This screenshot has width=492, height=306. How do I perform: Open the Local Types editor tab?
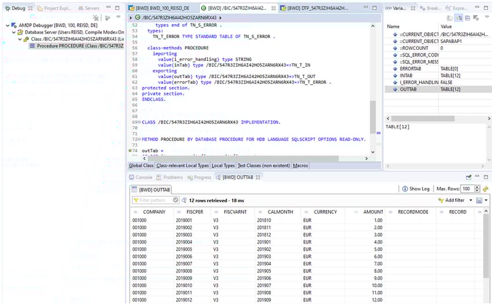pos(223,165)
